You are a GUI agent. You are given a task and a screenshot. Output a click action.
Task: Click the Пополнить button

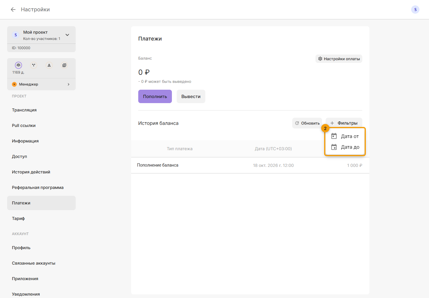click(x=155, y=96)
